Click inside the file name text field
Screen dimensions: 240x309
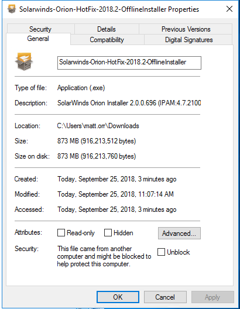(129, 63)
